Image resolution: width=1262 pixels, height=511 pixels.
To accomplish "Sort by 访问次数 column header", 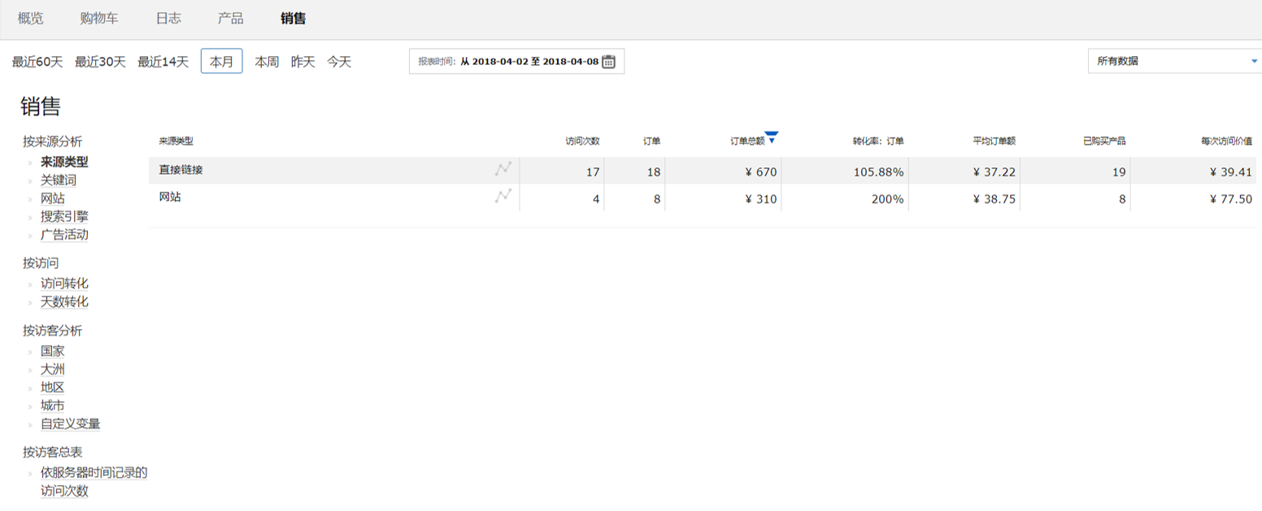I will pos(582,141).
